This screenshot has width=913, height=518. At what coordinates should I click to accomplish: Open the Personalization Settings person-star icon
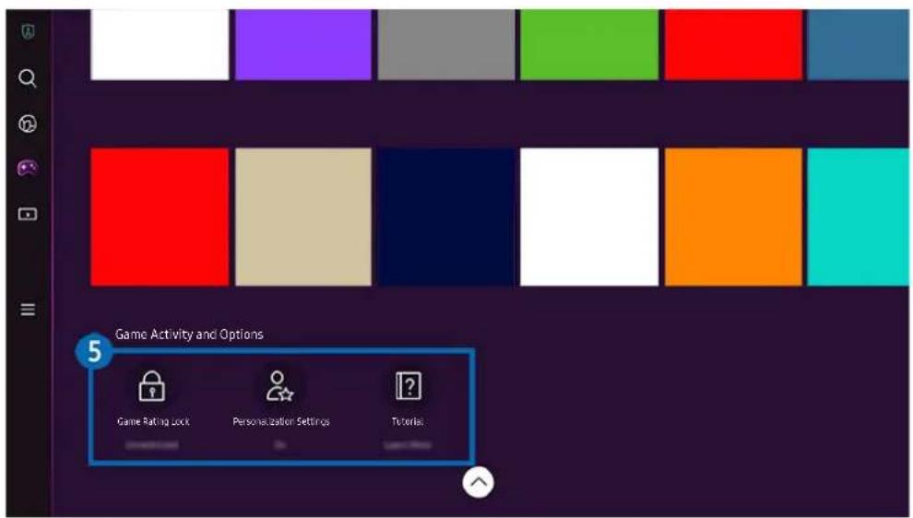point(279,386)
